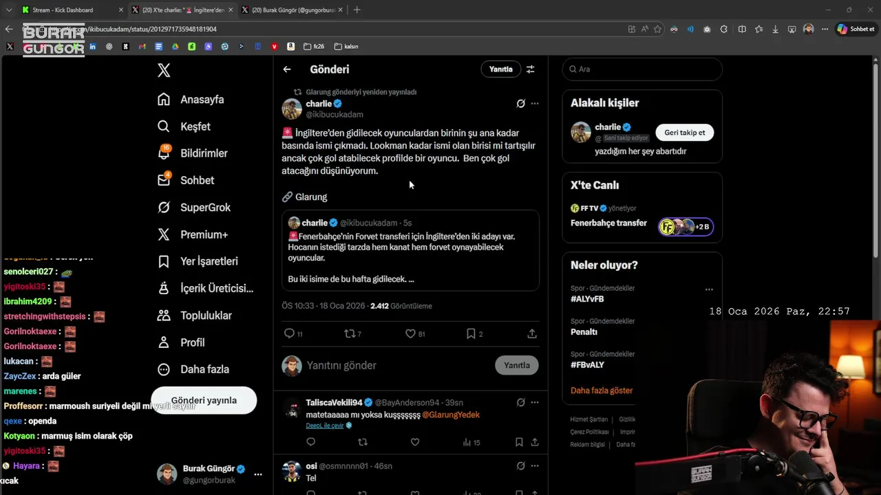Switch to Stream - Kick Dashboard tab
881x495 pixels.
tap(71, 10)
